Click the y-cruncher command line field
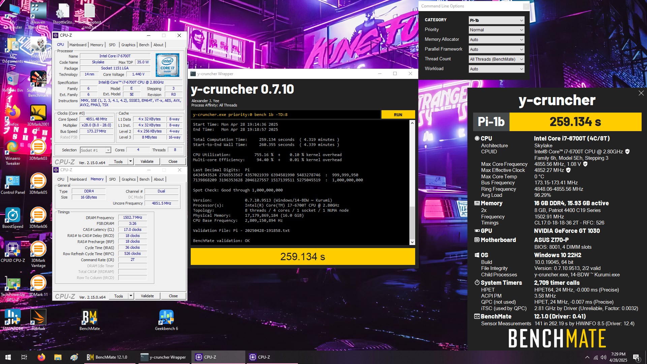 pos(285,115)
